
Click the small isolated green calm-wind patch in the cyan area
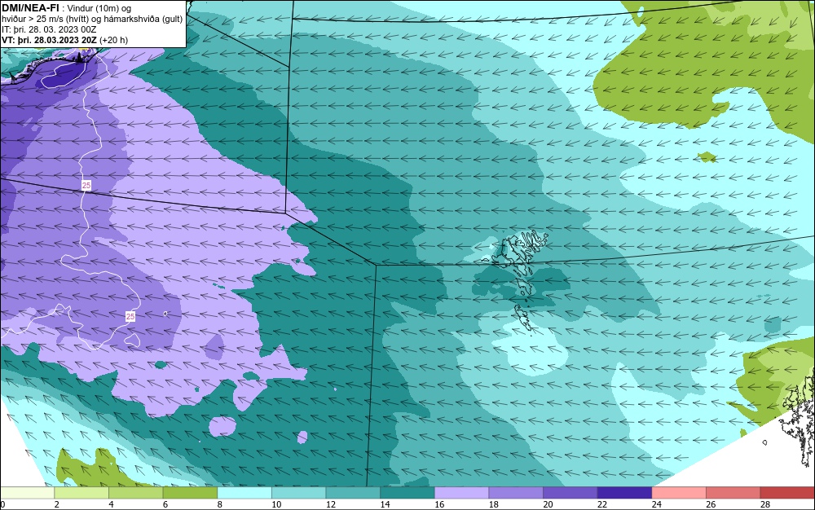706,157
